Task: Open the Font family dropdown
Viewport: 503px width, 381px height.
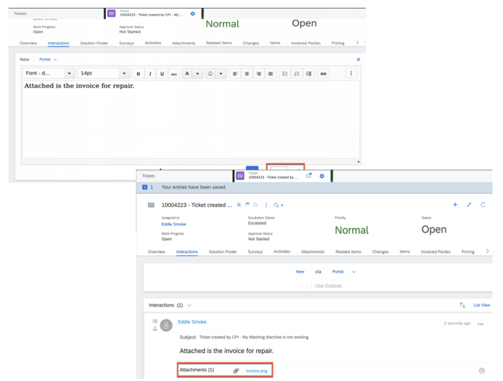Action: [49, 73]
